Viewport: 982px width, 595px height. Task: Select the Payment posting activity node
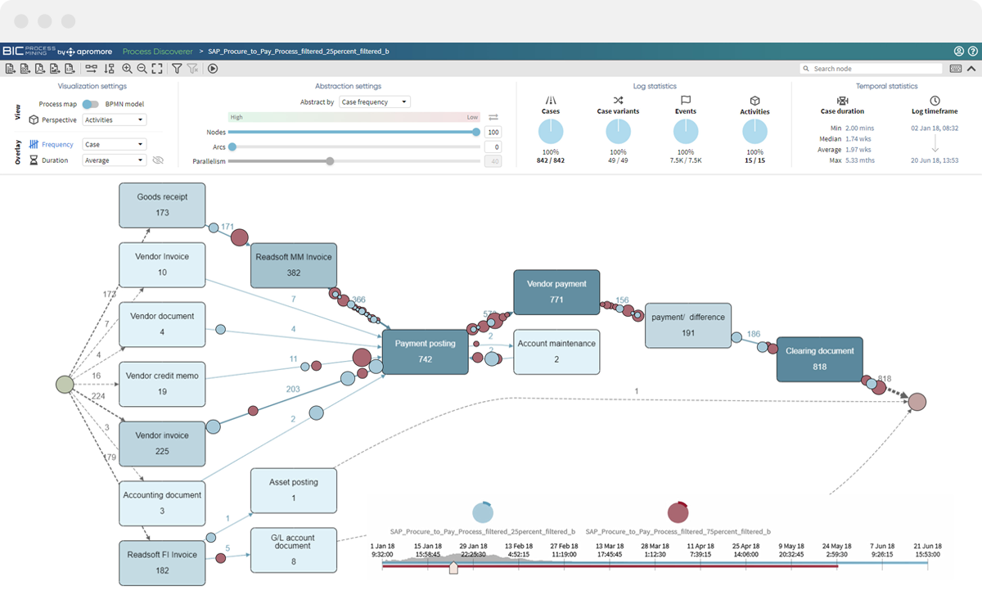[x=425, y=352]
